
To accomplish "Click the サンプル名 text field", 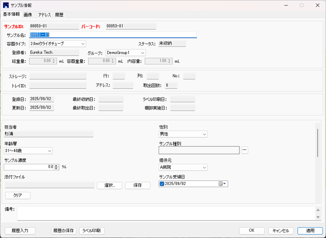I will (113, 34).
